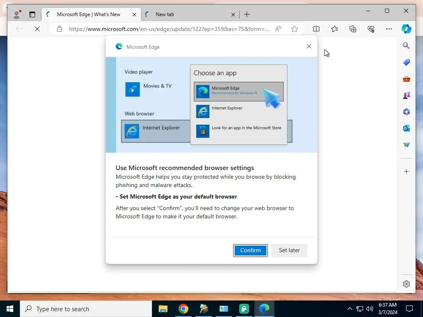
Task: Open Browser essentials heart icon
Action: coord(371,29)
